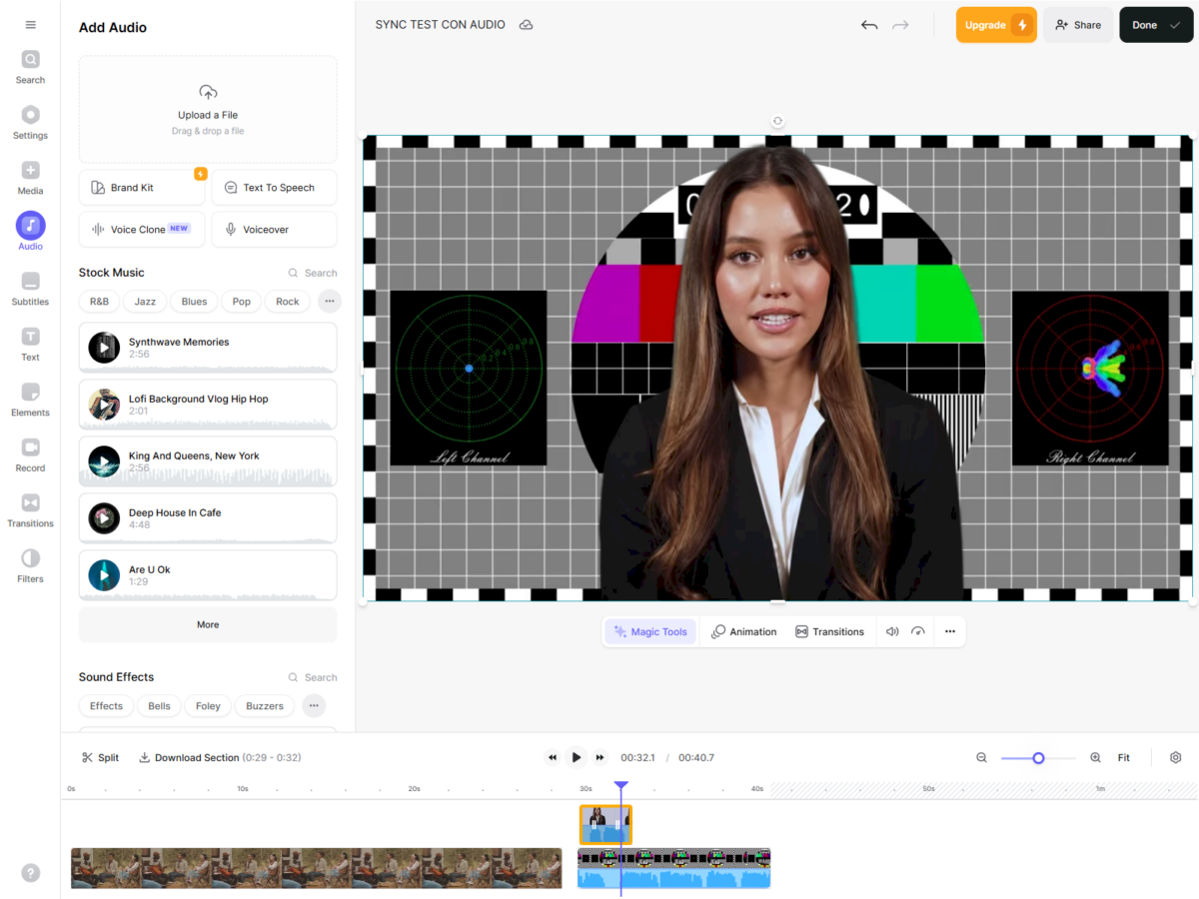
Task: Open the speed control in clip toolbar
Action: pyautogui.click(x=918, y=631)
